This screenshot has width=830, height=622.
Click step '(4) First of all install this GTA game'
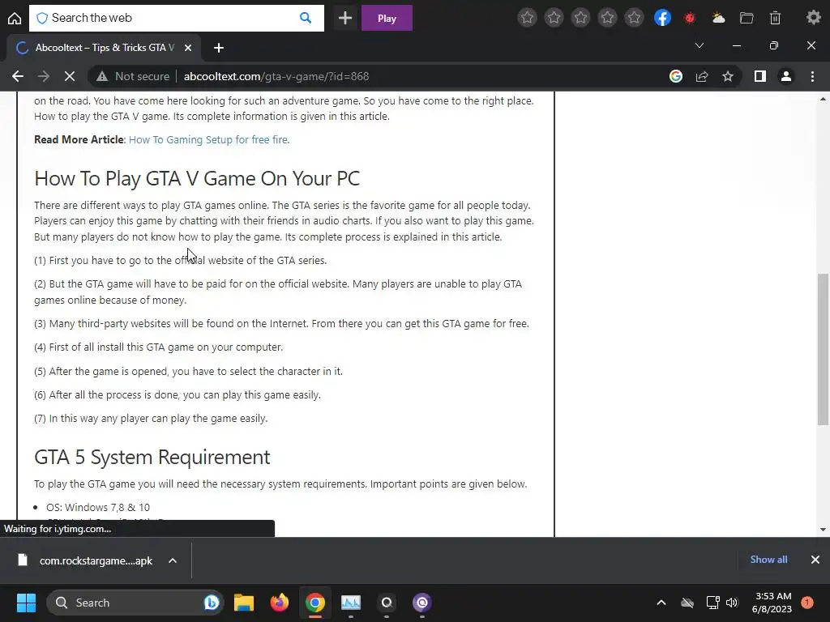159,347
